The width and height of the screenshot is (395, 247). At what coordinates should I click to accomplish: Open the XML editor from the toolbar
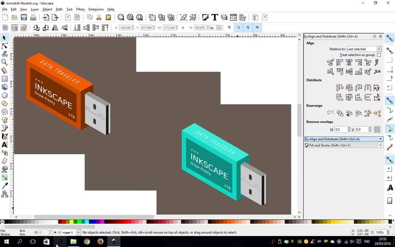pyautogui.click(x=234, y=17)
